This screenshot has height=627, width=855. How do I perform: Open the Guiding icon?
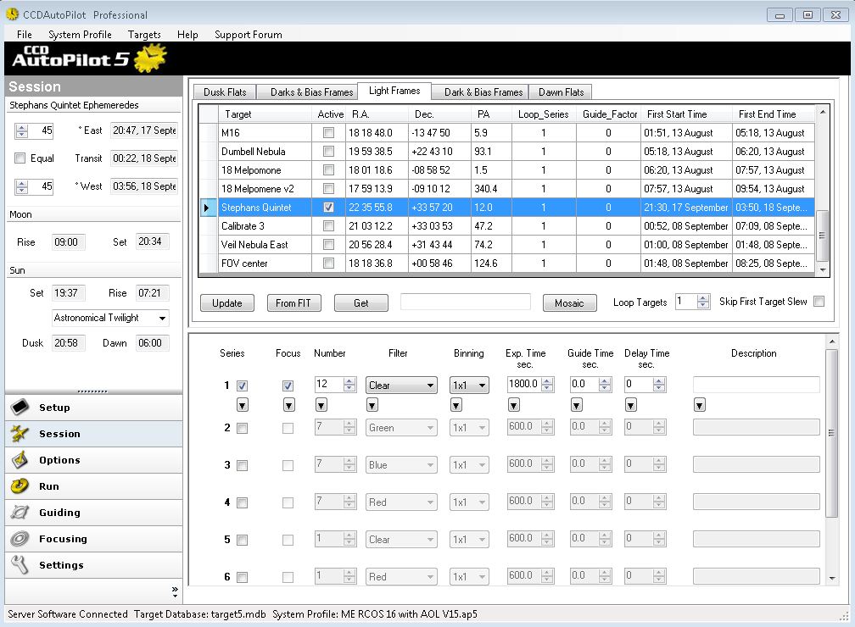20,512
